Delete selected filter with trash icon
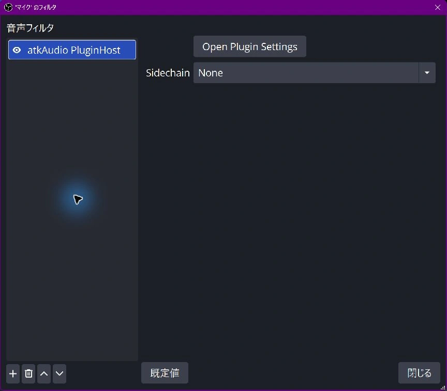The image size is (447, 391). [28, 373]
